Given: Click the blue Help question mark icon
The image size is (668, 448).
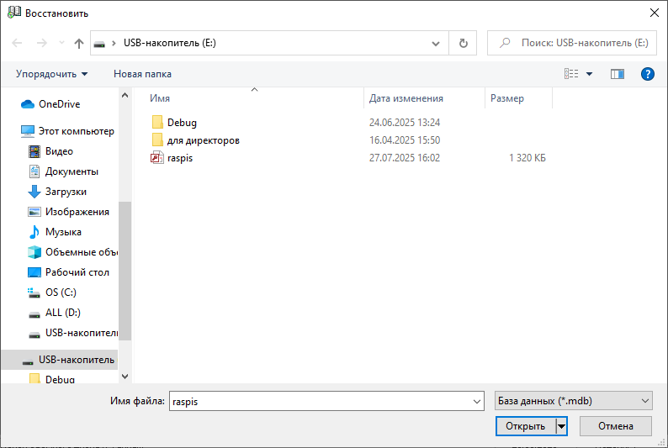Looking at the screenshot, I should point(647,74).
